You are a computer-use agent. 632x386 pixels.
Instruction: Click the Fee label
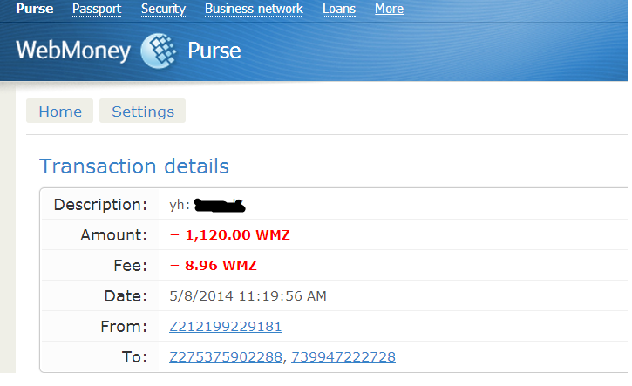pos(131,266)
